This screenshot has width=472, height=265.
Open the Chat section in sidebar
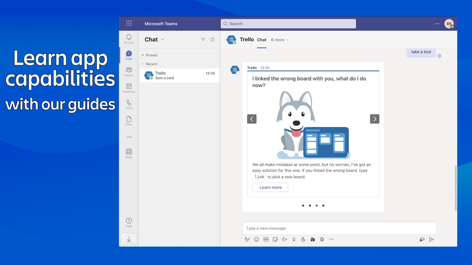(129, 55)
